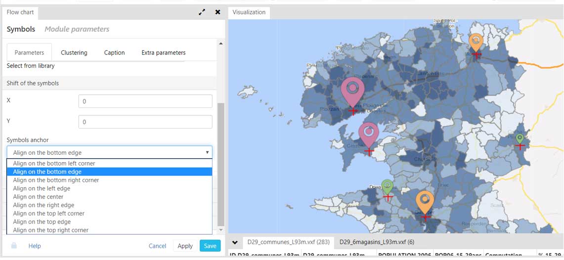The width and height of the screenshot is (564, 260).
Task: Expand the Flow chart panel with arrows icon
Action: 202,12
